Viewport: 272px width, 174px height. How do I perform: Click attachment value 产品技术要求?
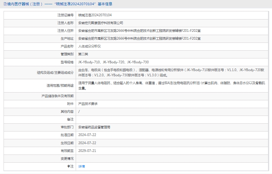pos(88,104)
